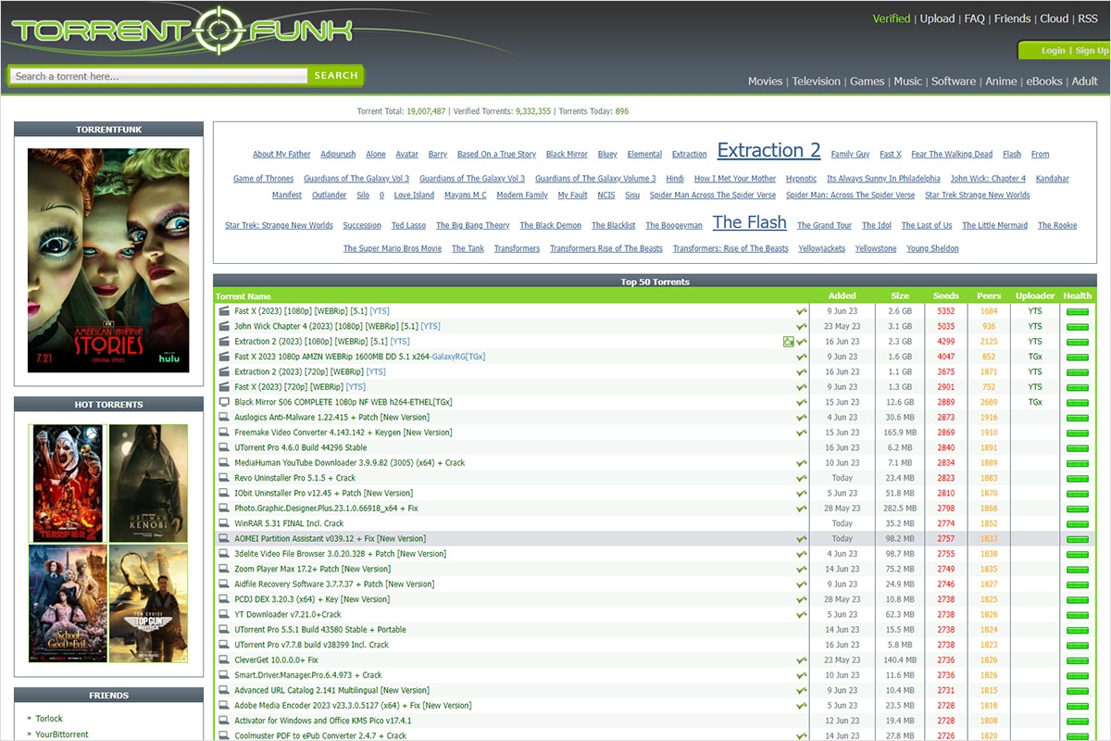Viewport: 1111px width, 741px height.
Task: Open the eBooks category
Action: (1044, 82)
